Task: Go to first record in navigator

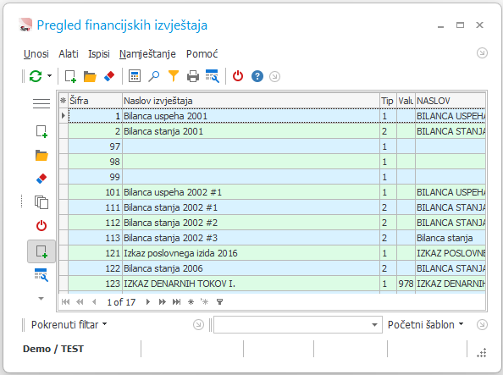Action: coord(65,302)
